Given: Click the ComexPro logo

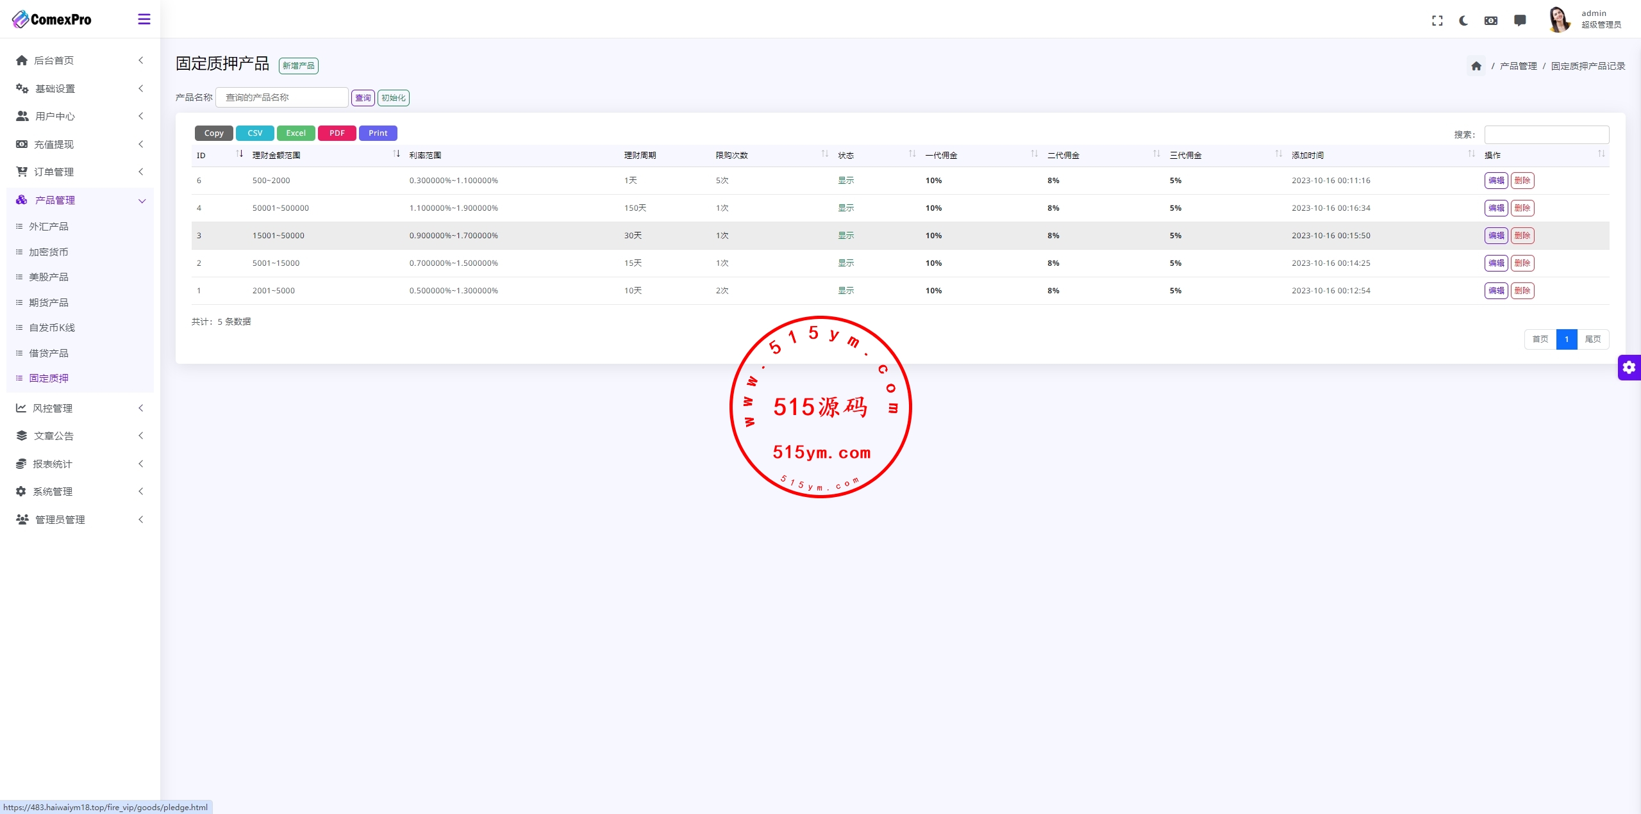Looking at the screenshot, I should coord(52,19).
